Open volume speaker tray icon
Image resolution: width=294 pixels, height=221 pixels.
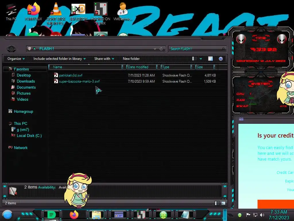coord(262,215)
